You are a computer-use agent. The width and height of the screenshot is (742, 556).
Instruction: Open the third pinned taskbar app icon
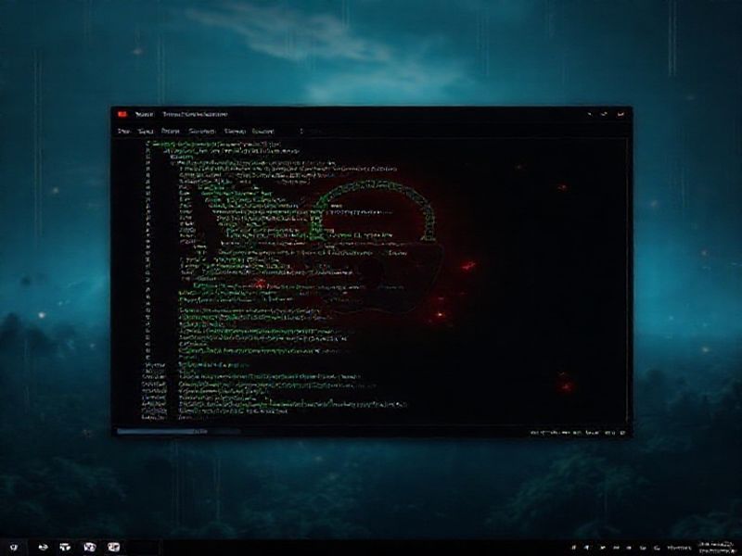point(89,548)
